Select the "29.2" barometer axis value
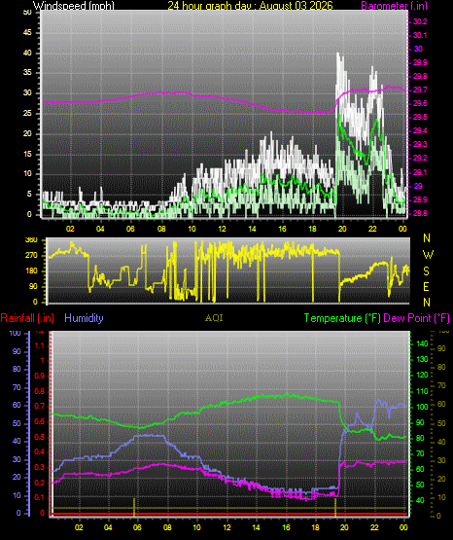Screen dimensions: 453x540 pos(420,158)
